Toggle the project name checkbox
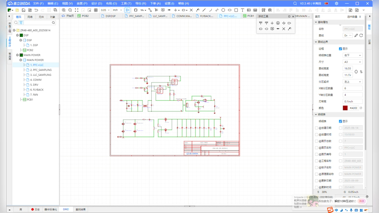The height and width of the screenshot is (213, 379). pos(316,161)
